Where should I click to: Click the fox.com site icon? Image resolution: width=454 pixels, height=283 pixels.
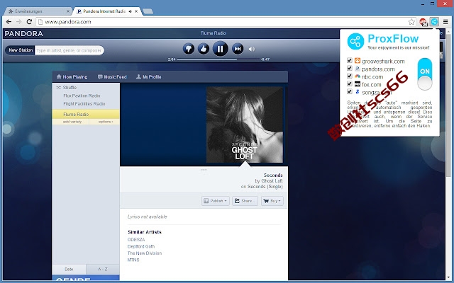click(x=358, y=84)
